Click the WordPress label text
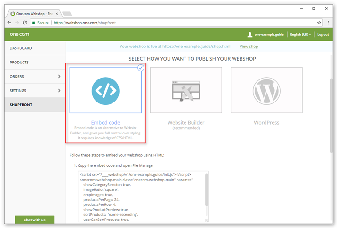337x228 pixels. 266,123
